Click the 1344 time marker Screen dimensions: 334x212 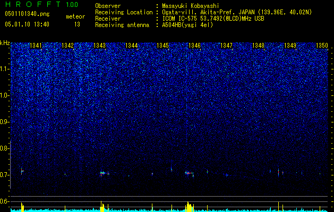point(132,46)
